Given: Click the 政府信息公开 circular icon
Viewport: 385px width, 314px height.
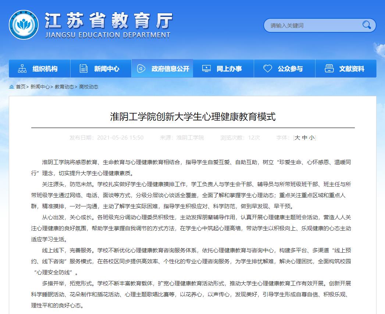Looking at the screenshot, I should tap(141, 68).
